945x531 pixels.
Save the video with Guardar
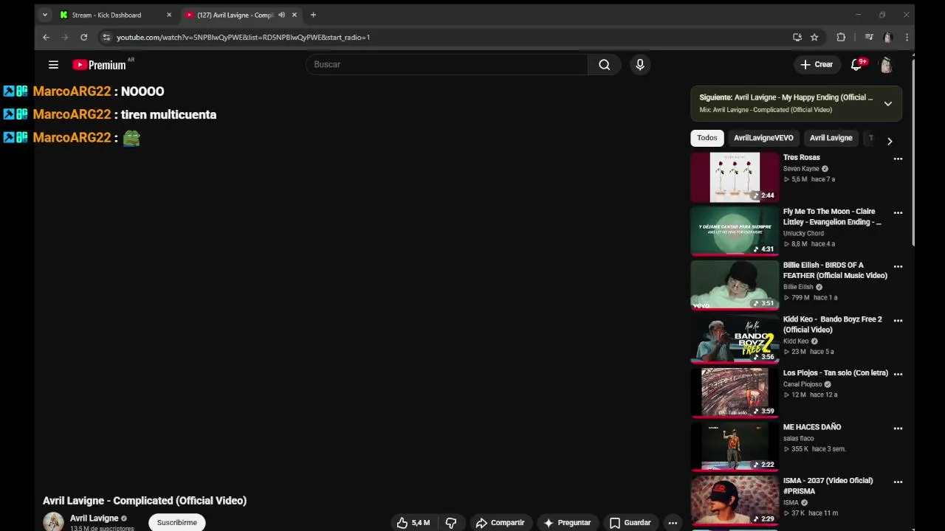pyautogui.click(x=630, y=522)
